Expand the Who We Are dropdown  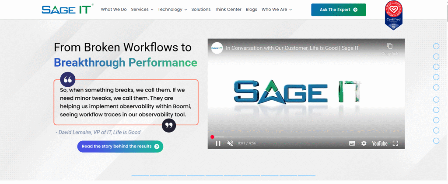tap(276, 10)
